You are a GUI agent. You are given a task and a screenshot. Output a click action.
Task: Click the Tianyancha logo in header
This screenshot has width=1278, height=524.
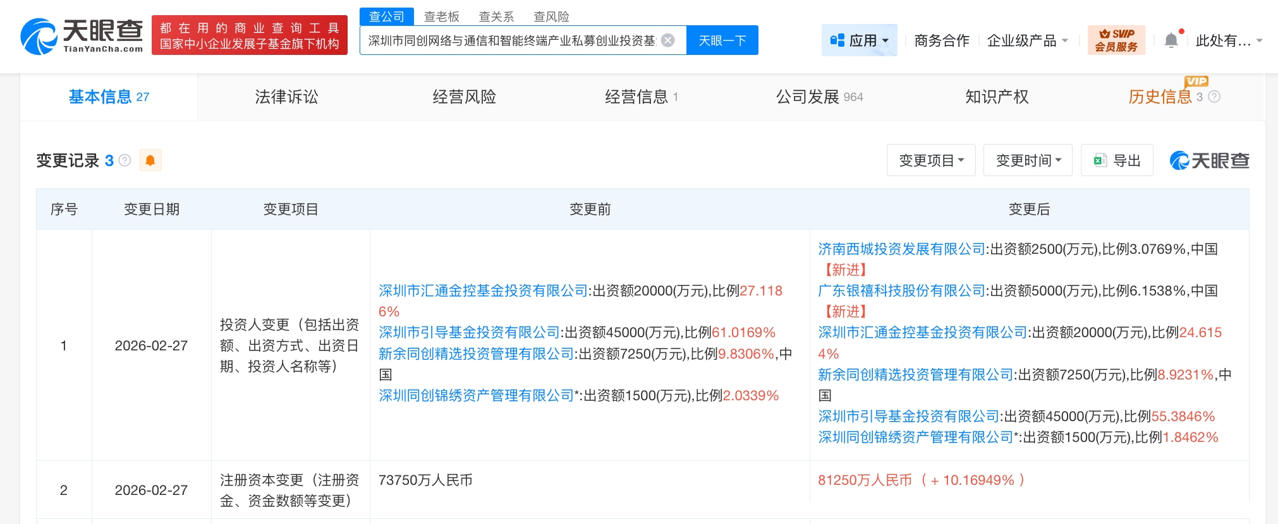(x=82, y=36)
